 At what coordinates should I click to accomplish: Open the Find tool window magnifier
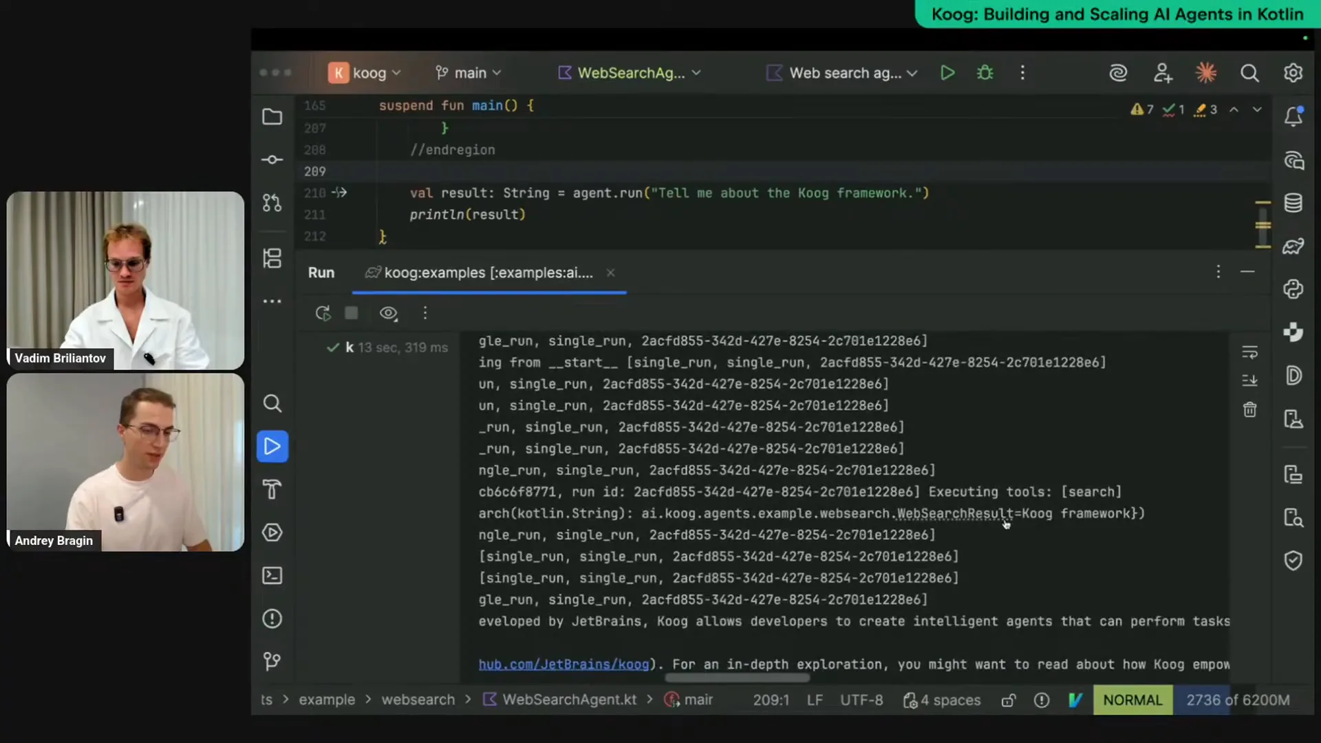(272, 403)
